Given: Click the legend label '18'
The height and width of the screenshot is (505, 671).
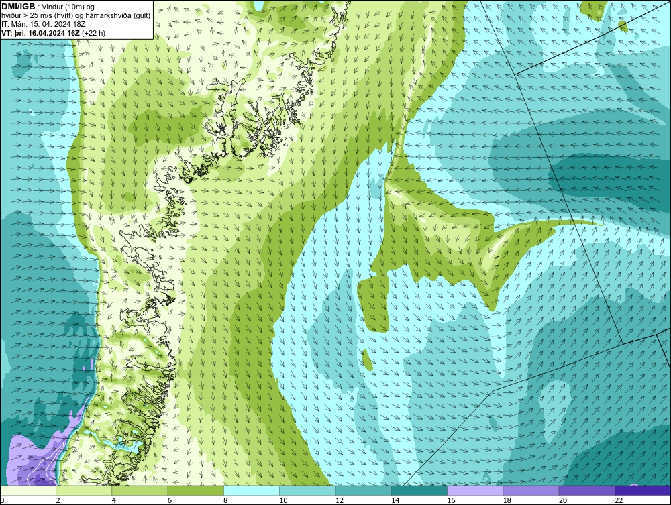Looking at the screenshot, I should click(507, 500).
